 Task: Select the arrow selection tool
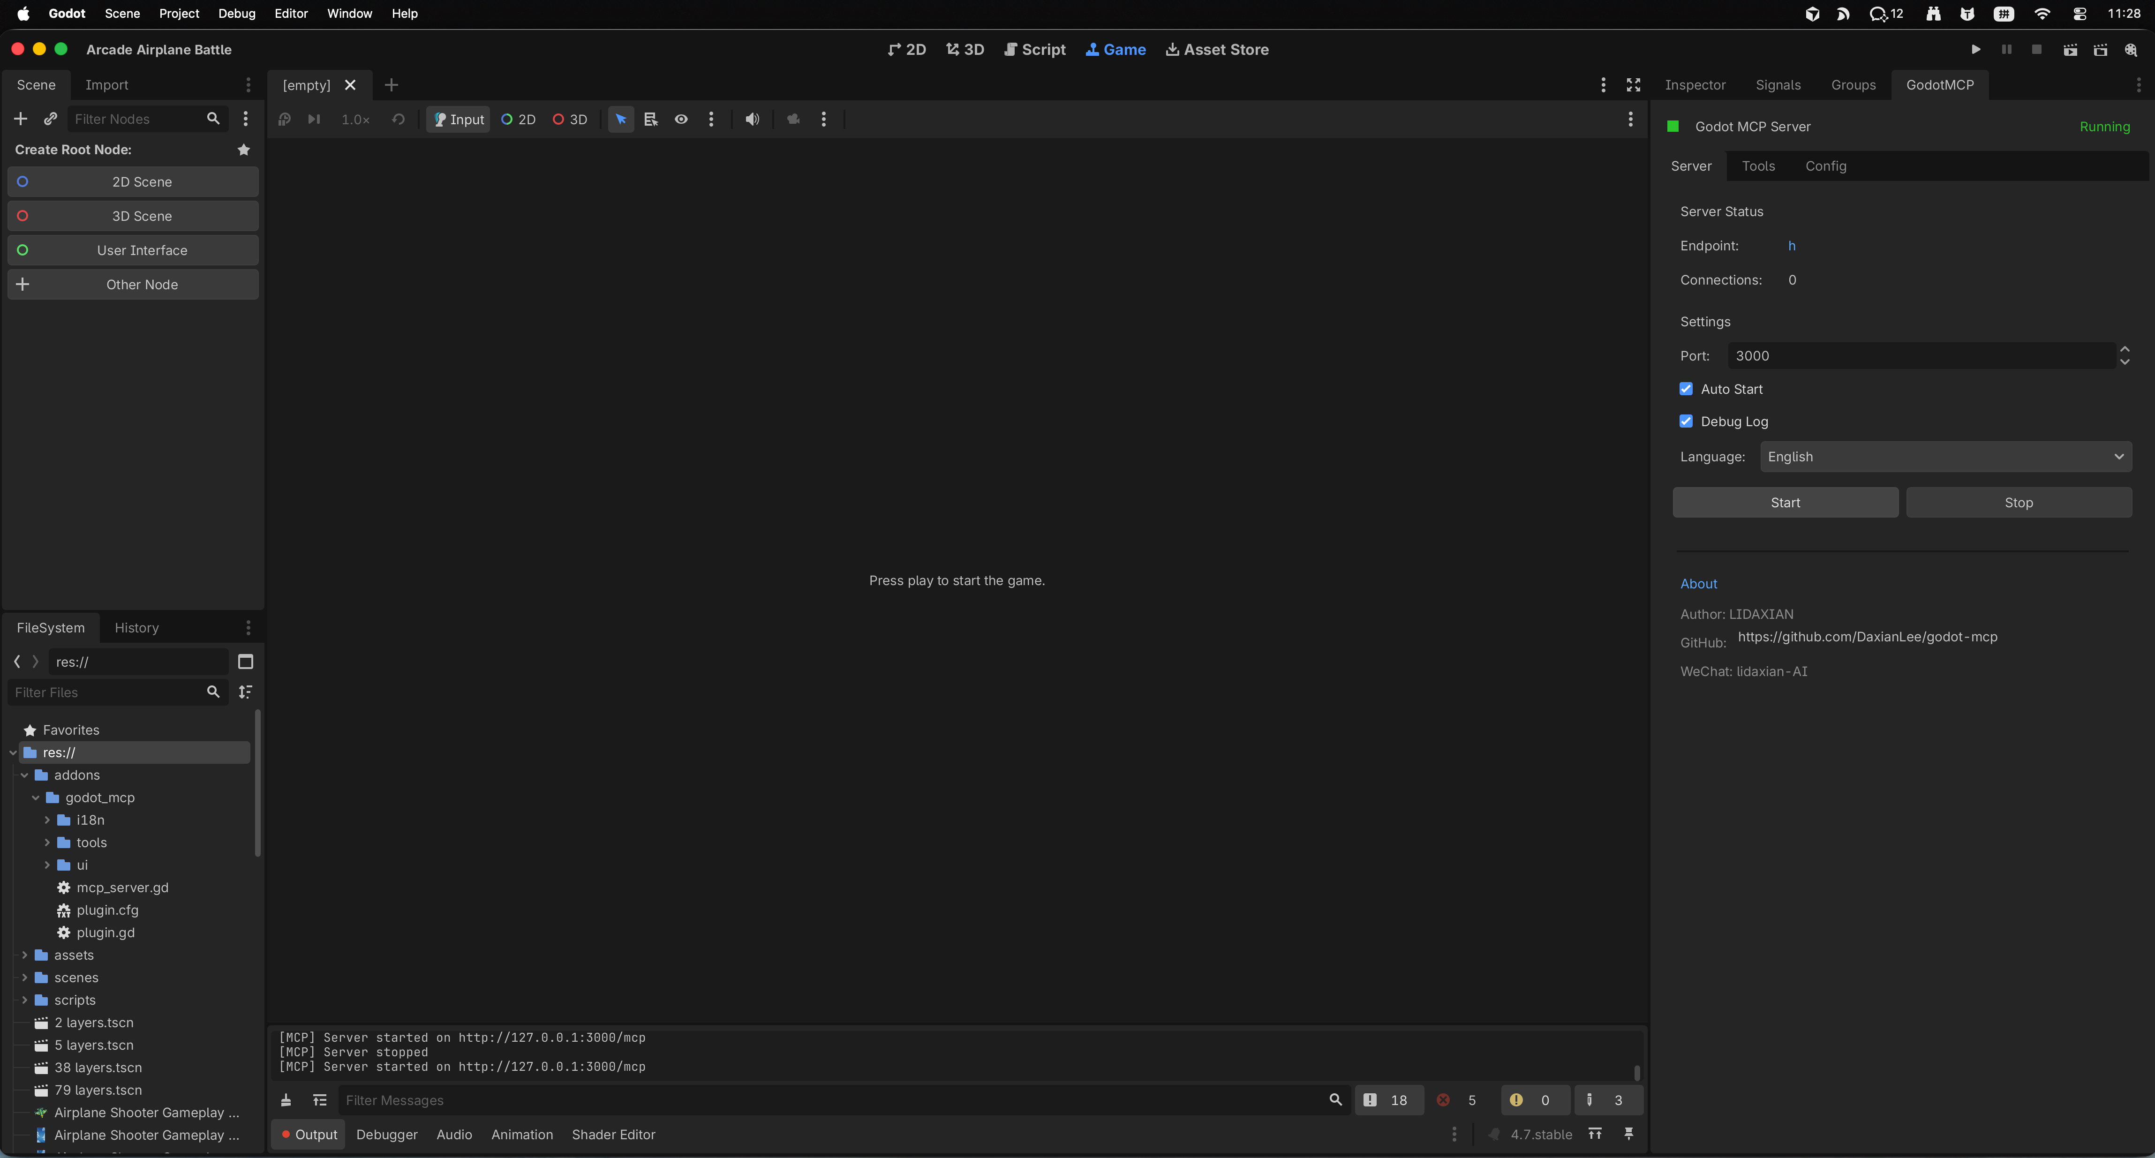click(621, 120)
